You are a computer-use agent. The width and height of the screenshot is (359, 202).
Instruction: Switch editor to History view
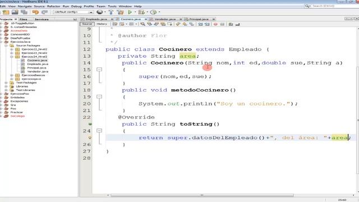coord(102,24)
